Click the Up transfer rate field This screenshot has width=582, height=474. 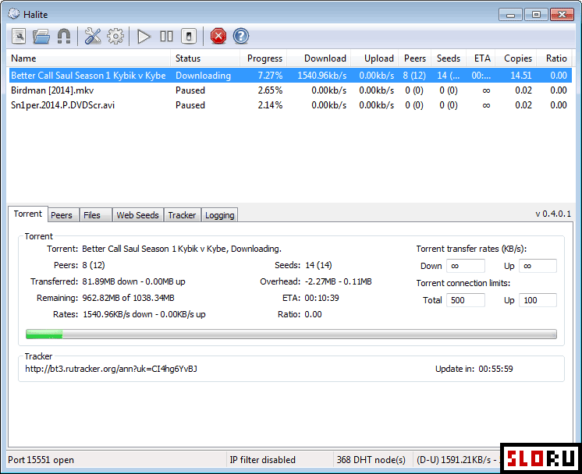[538, 266]
